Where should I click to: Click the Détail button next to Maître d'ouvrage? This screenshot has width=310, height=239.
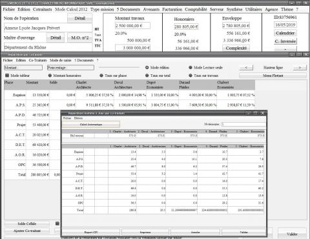pyautogui.click(x=56, y=37)
